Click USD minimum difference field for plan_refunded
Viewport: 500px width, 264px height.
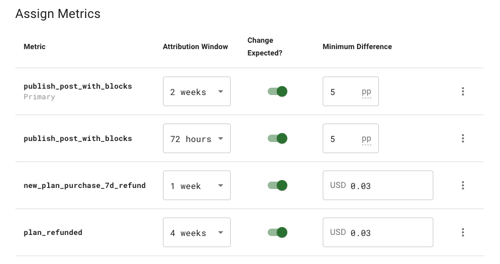[x=378, y=232]
